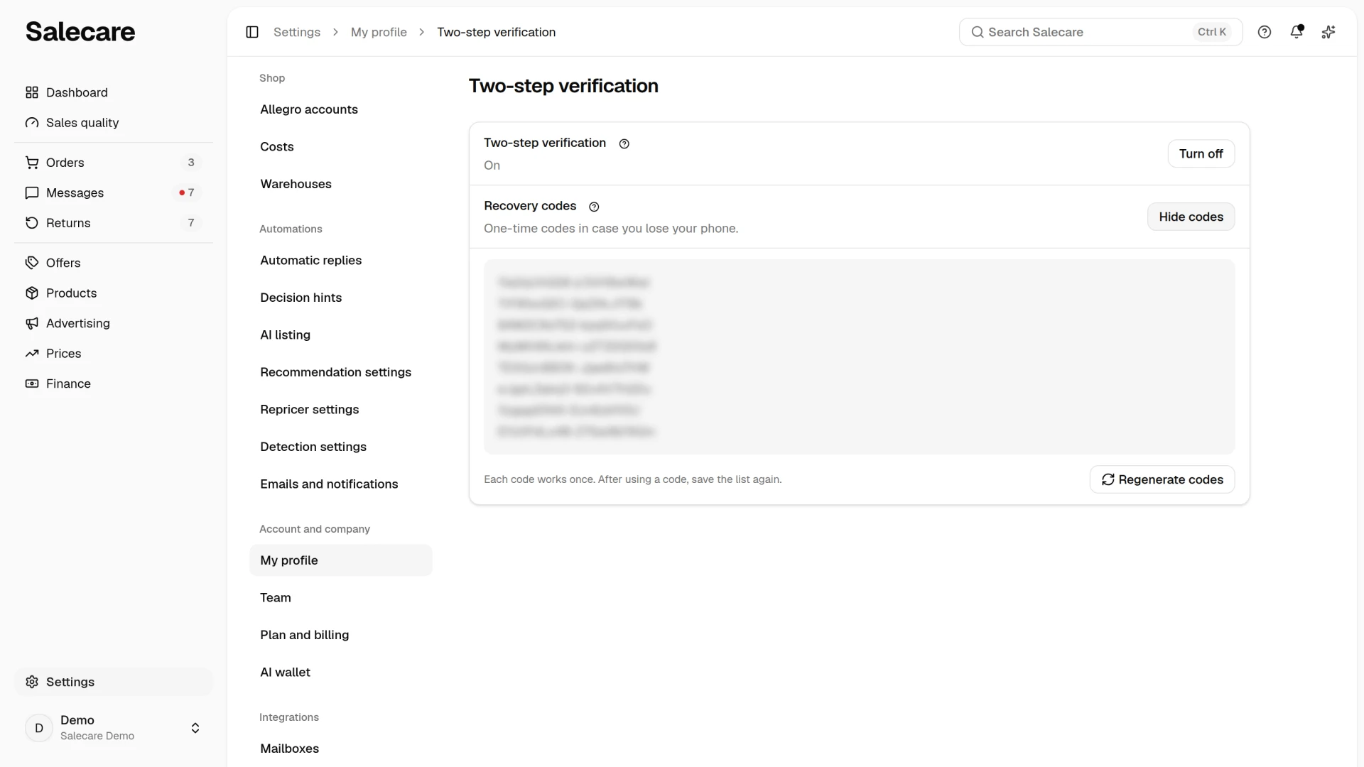The width and height of the screenshot is (1364, 767).
Task: Select Recommendation settings
Action: [x=341, y=372]
